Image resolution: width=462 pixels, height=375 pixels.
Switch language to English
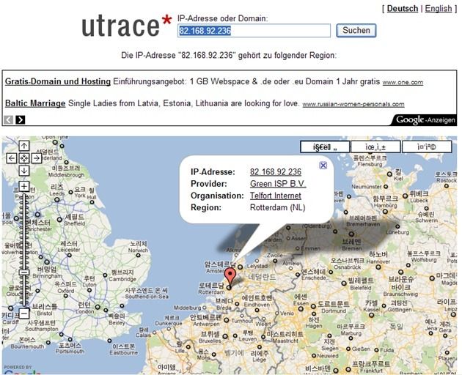(x=439, y=9)
